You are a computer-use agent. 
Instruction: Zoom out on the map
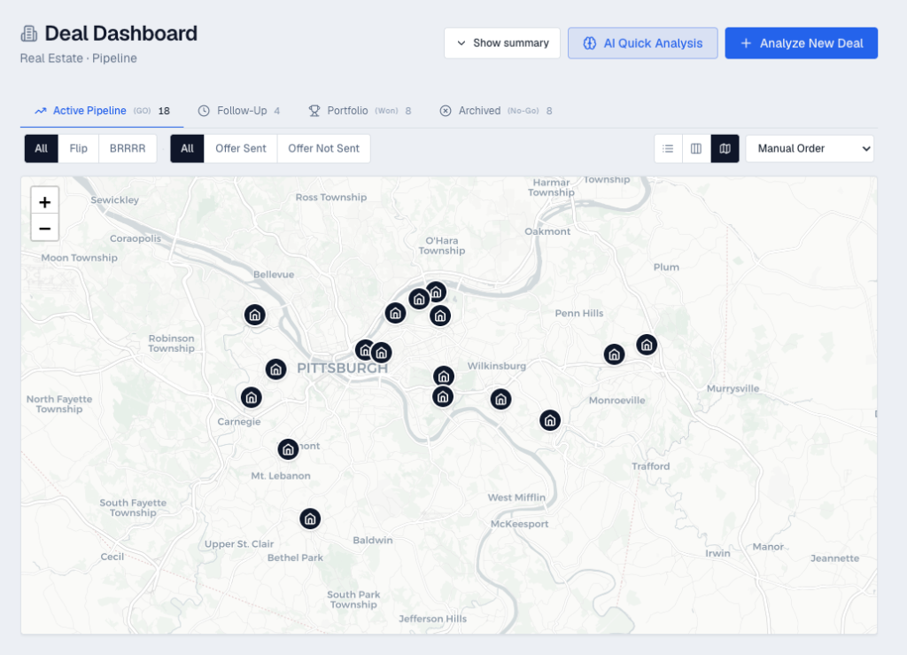[44, 229]
